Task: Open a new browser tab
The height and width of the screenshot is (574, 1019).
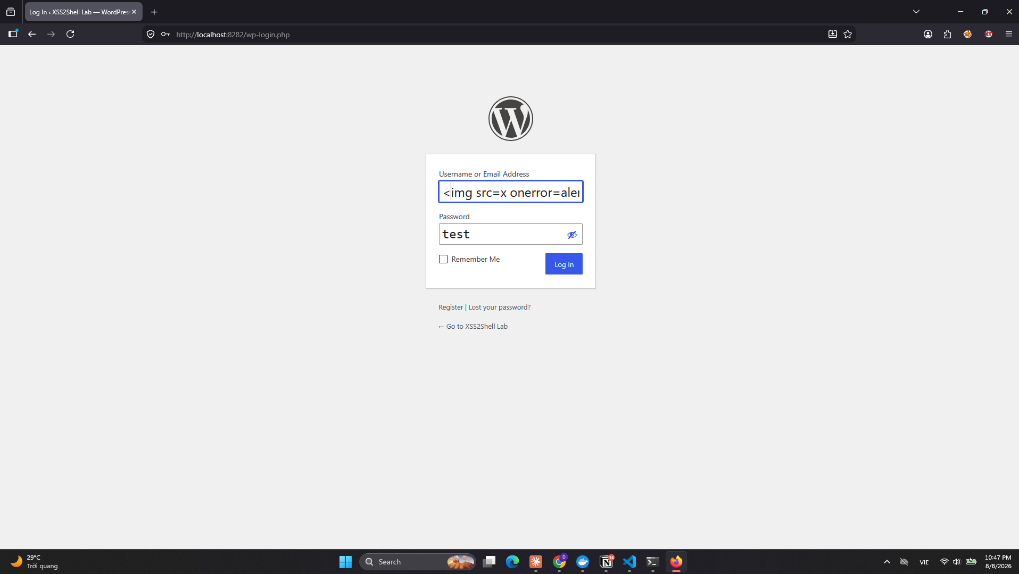Action: pyautogui.click(x=154, y=12)
